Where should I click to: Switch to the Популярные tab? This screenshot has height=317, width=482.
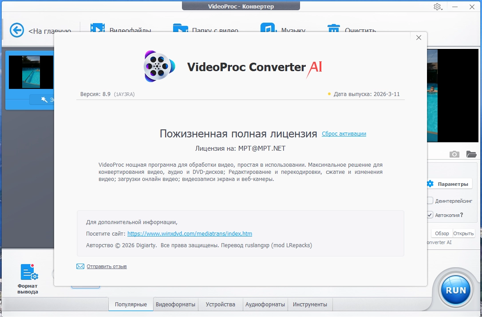(130, 305)
